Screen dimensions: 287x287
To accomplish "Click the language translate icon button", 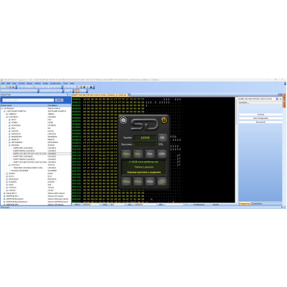I will 162,181.
